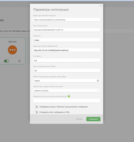Click the green help question mark icon
Viewport: 134px width, 142px height.
point(69,96)
